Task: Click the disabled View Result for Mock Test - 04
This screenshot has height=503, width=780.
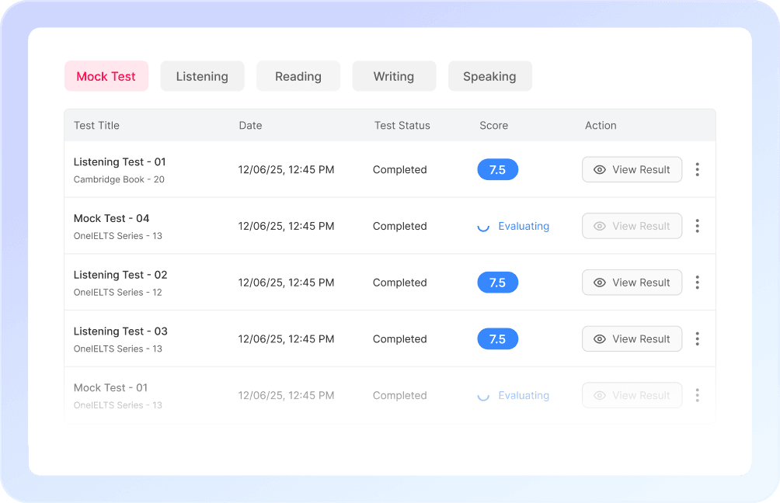Action: click(x=632, y=226)
